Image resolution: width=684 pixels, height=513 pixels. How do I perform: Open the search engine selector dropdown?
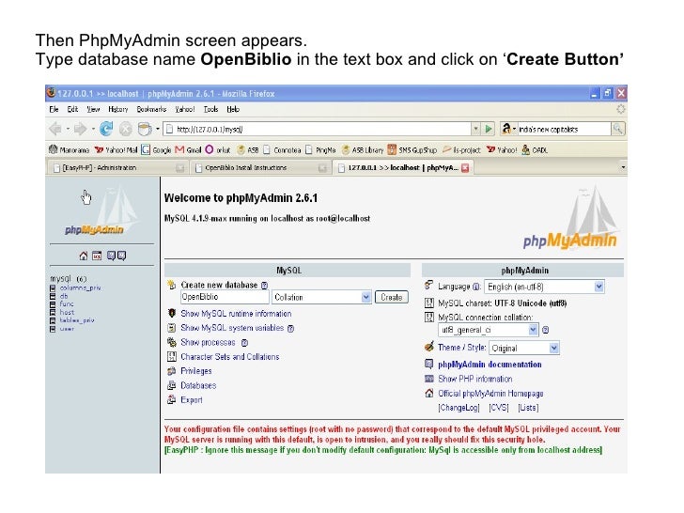508,129
